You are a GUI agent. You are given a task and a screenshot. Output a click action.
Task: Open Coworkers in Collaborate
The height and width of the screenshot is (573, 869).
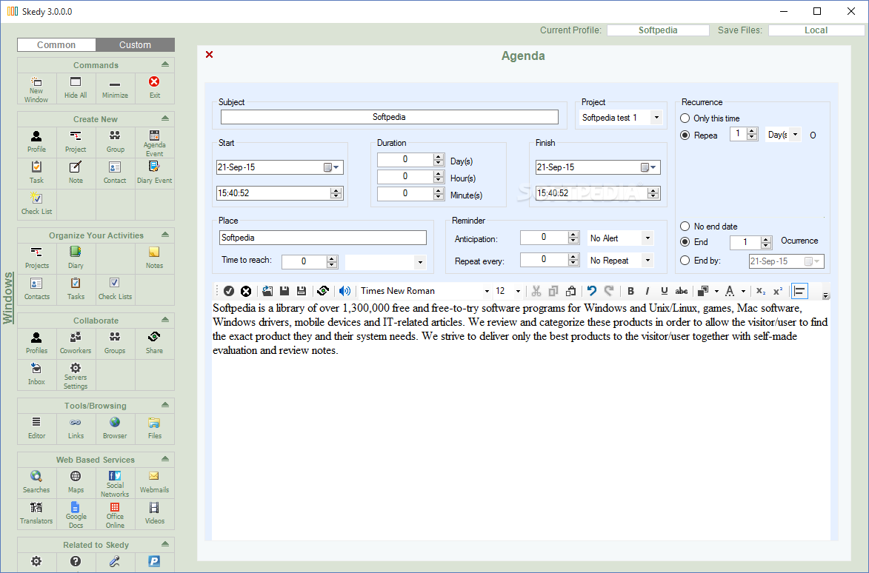[76, 344]
